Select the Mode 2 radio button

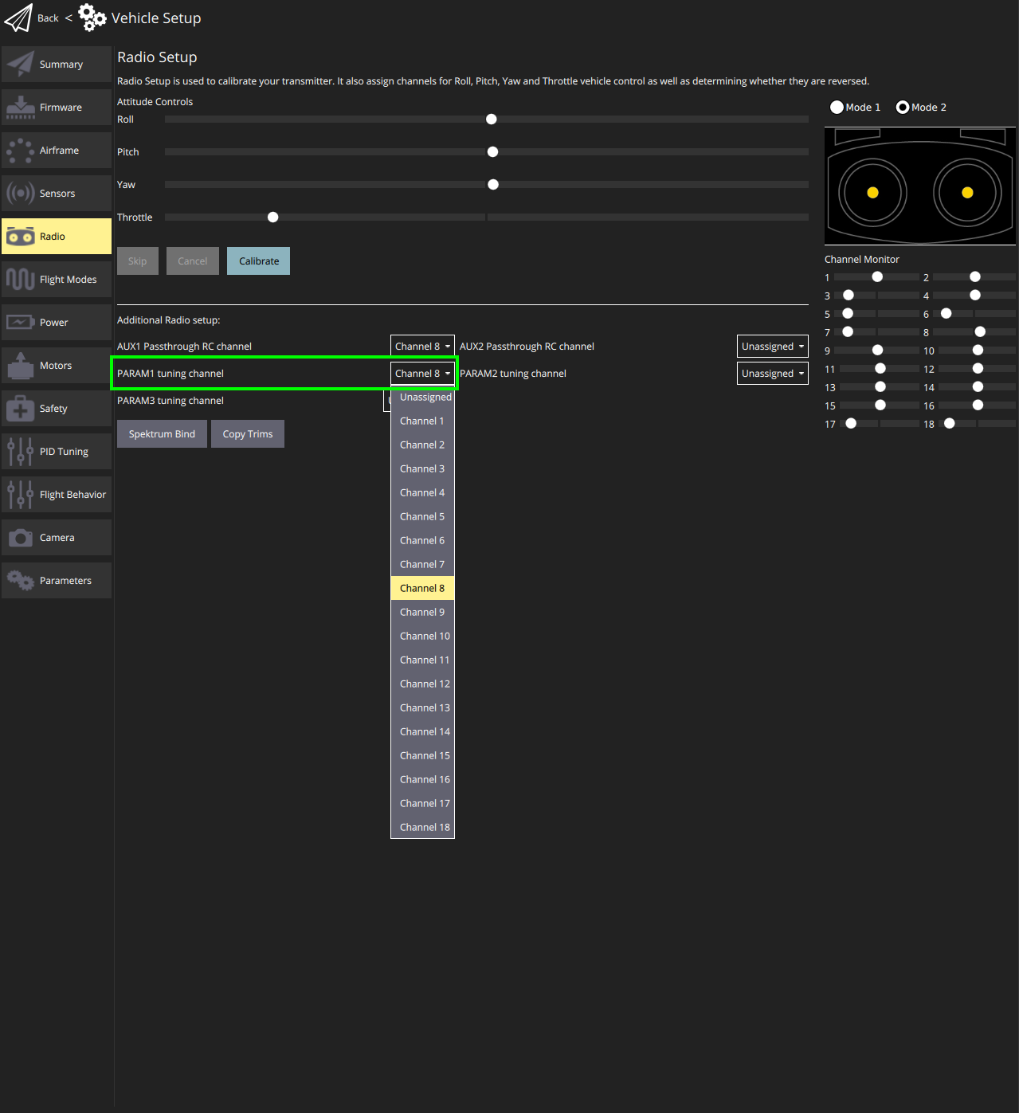tap(903, 108)
